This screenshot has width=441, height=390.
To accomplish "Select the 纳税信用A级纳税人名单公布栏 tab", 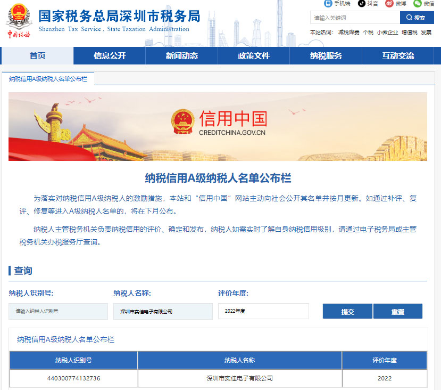I will (48, 79).
